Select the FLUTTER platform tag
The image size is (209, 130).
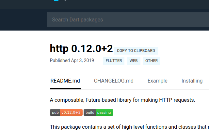(x=114, y=61)
